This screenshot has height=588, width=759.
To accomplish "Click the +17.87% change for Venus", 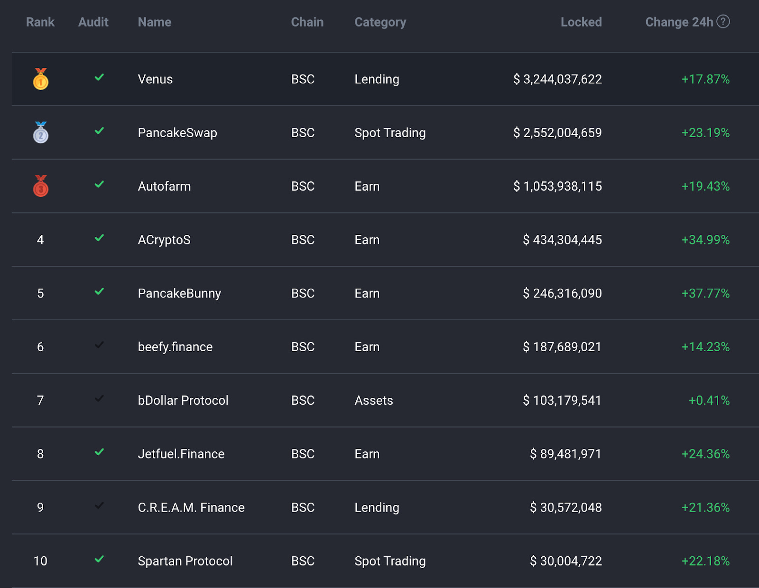I will point(705,79).
